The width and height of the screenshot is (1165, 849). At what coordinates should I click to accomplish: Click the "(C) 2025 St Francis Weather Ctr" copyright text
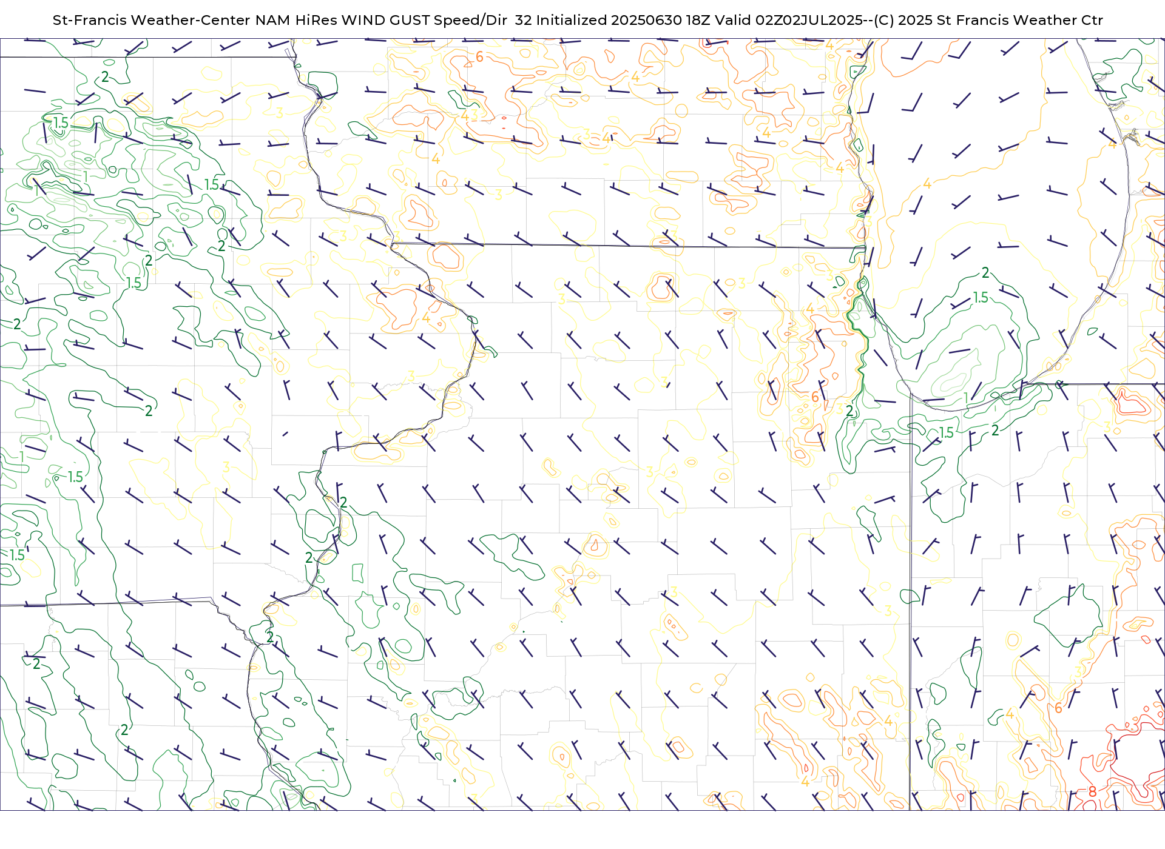988,20
